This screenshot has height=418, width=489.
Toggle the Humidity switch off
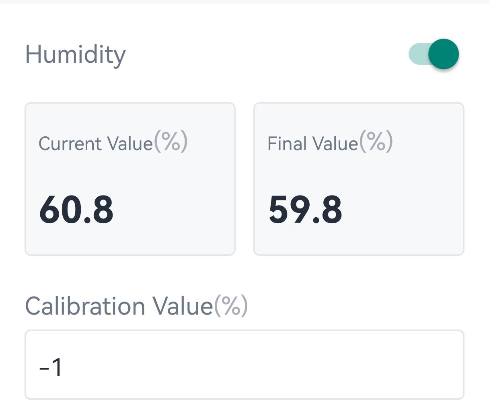pos(434,54)
